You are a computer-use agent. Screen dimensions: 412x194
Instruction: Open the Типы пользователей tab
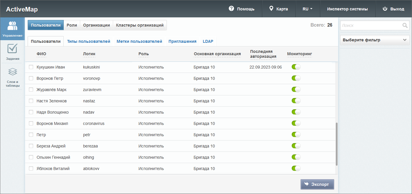[89, 41]
